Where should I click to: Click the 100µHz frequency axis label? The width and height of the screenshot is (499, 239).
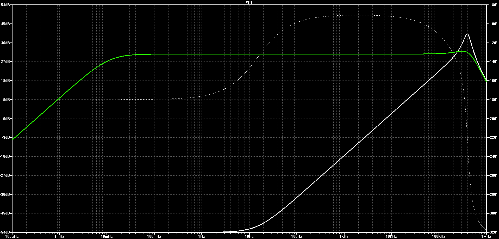click(12, 237)
